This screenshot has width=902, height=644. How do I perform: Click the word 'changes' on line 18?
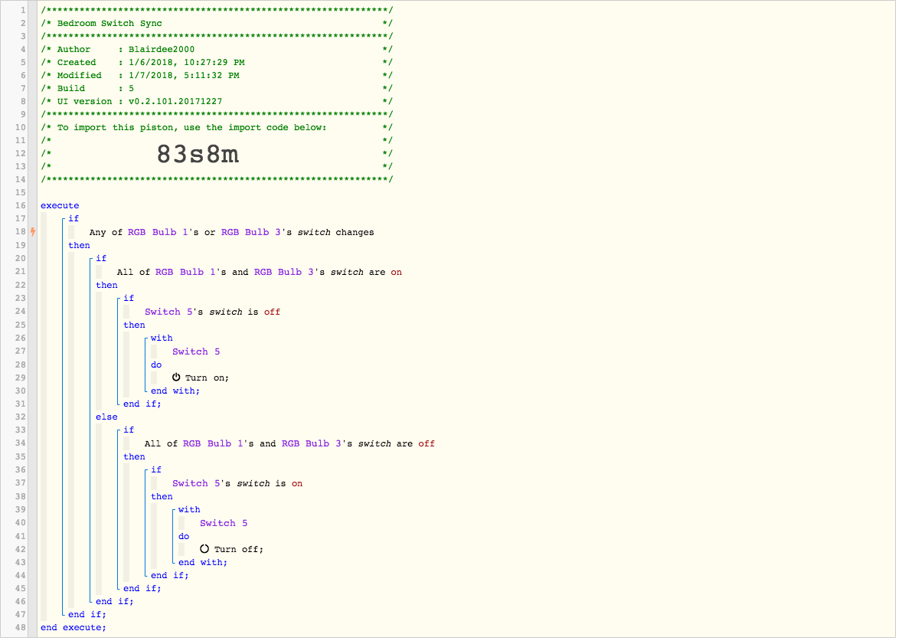click(x=355, y=233)
